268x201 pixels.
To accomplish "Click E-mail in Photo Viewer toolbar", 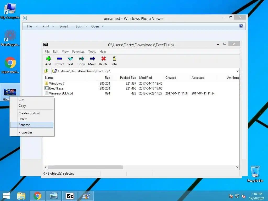I will [64, 26].
